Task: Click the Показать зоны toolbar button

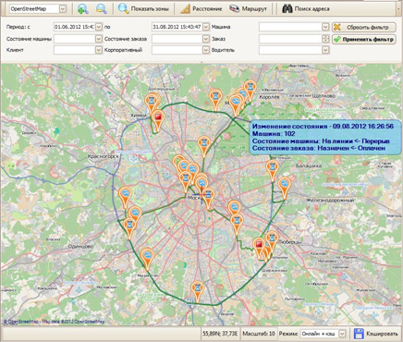Action: click(x=143, y=9)
